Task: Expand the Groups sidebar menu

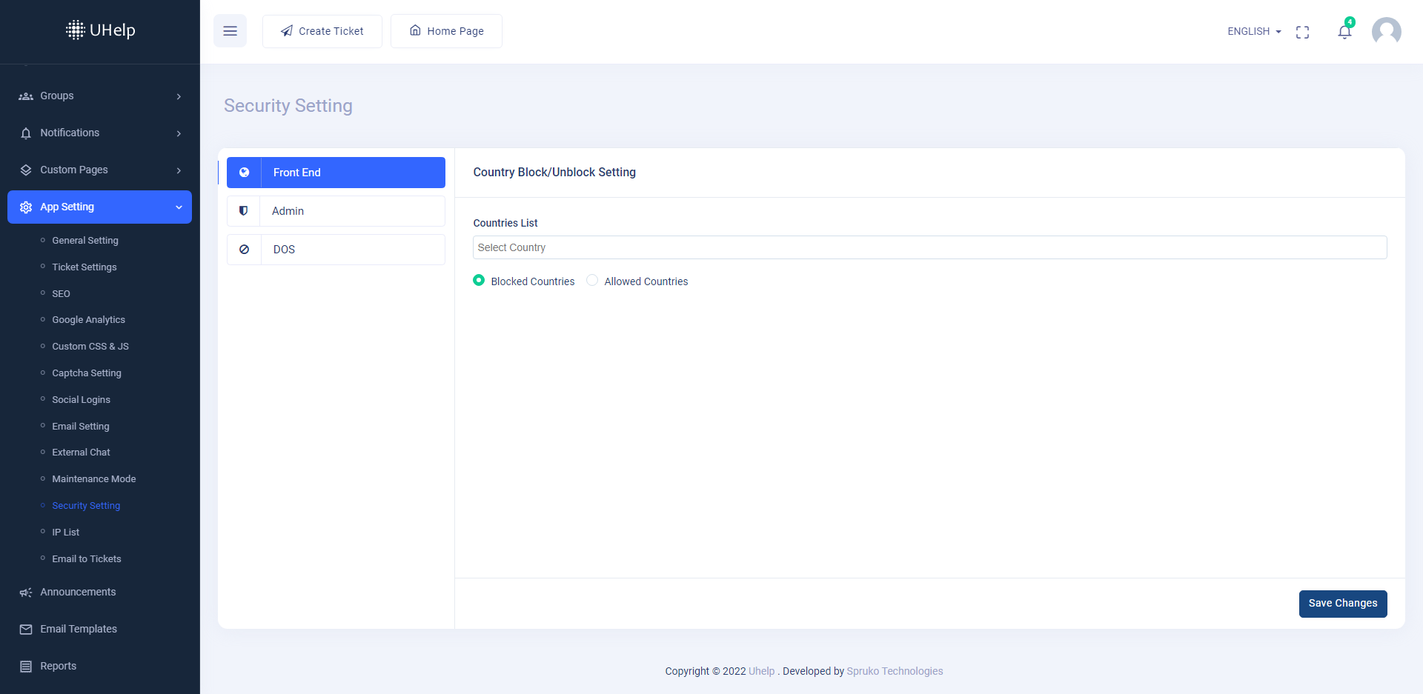Action: tap(99, 96)
